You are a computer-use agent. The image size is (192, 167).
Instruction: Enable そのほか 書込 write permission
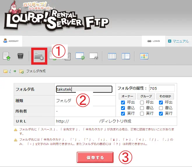tap(161, 108)
